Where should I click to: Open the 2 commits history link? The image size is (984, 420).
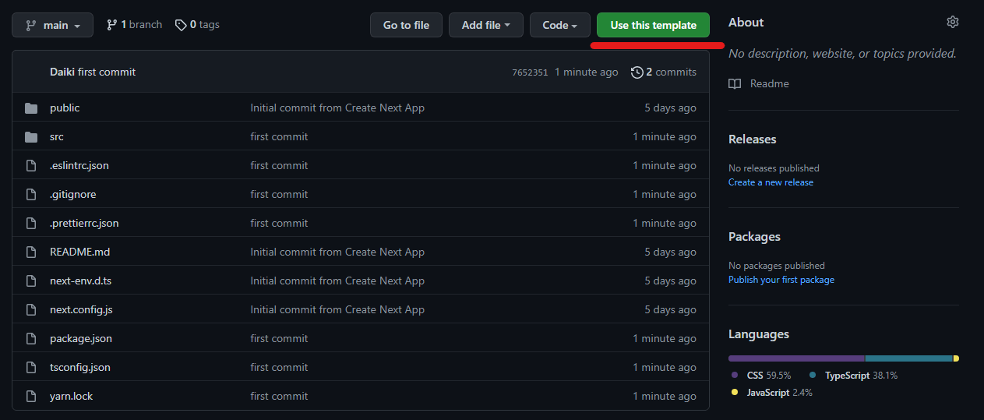[x=664, y=72]
